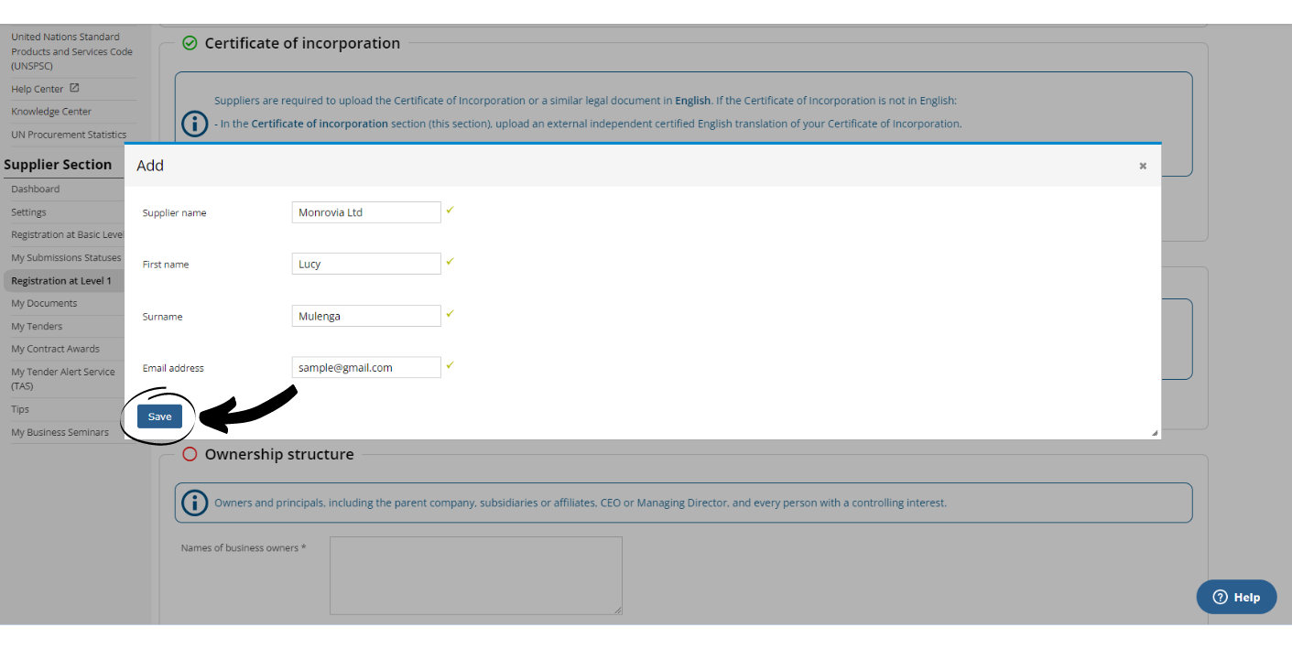
Task: Click the Email address input field
Action: tap(366, 367)
